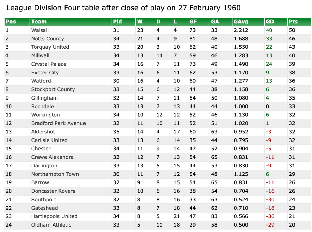Click Doncaster Rovers in the table
Image resolution: width=312 pixels, height=232 pixels.
(53, 191)
